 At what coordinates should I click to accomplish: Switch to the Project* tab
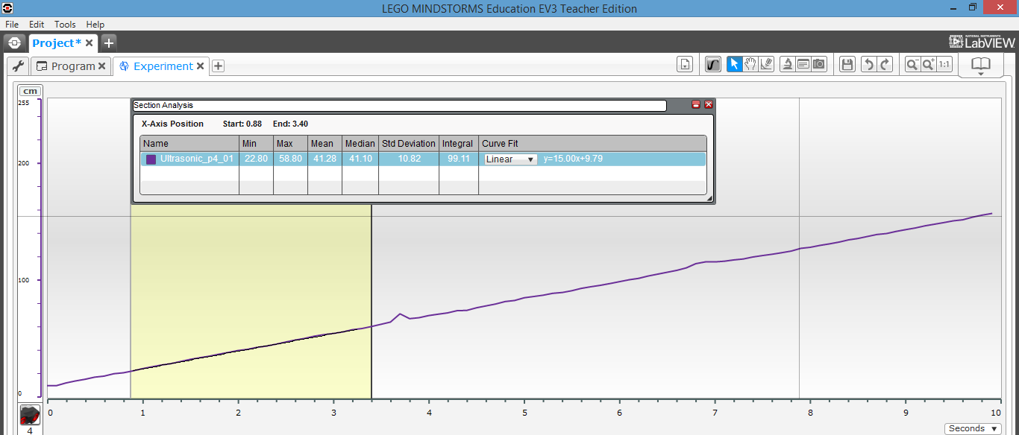(57, 43)
